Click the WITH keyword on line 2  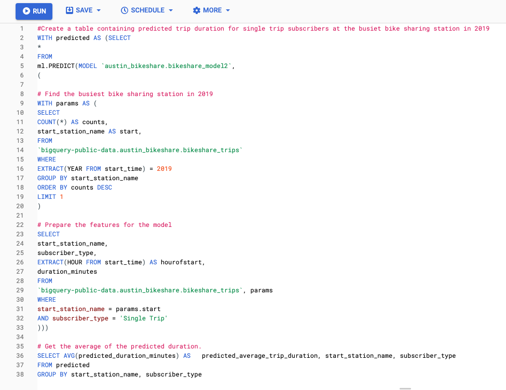(44, 37)
